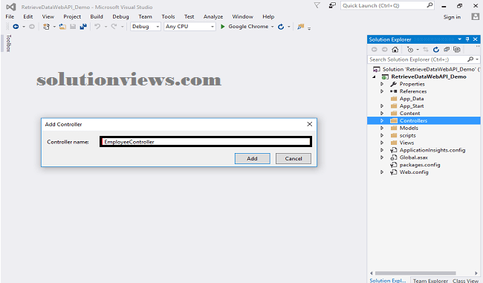
Task: Click the Find in Files toolbar icon
Action: tap(300, 27)
